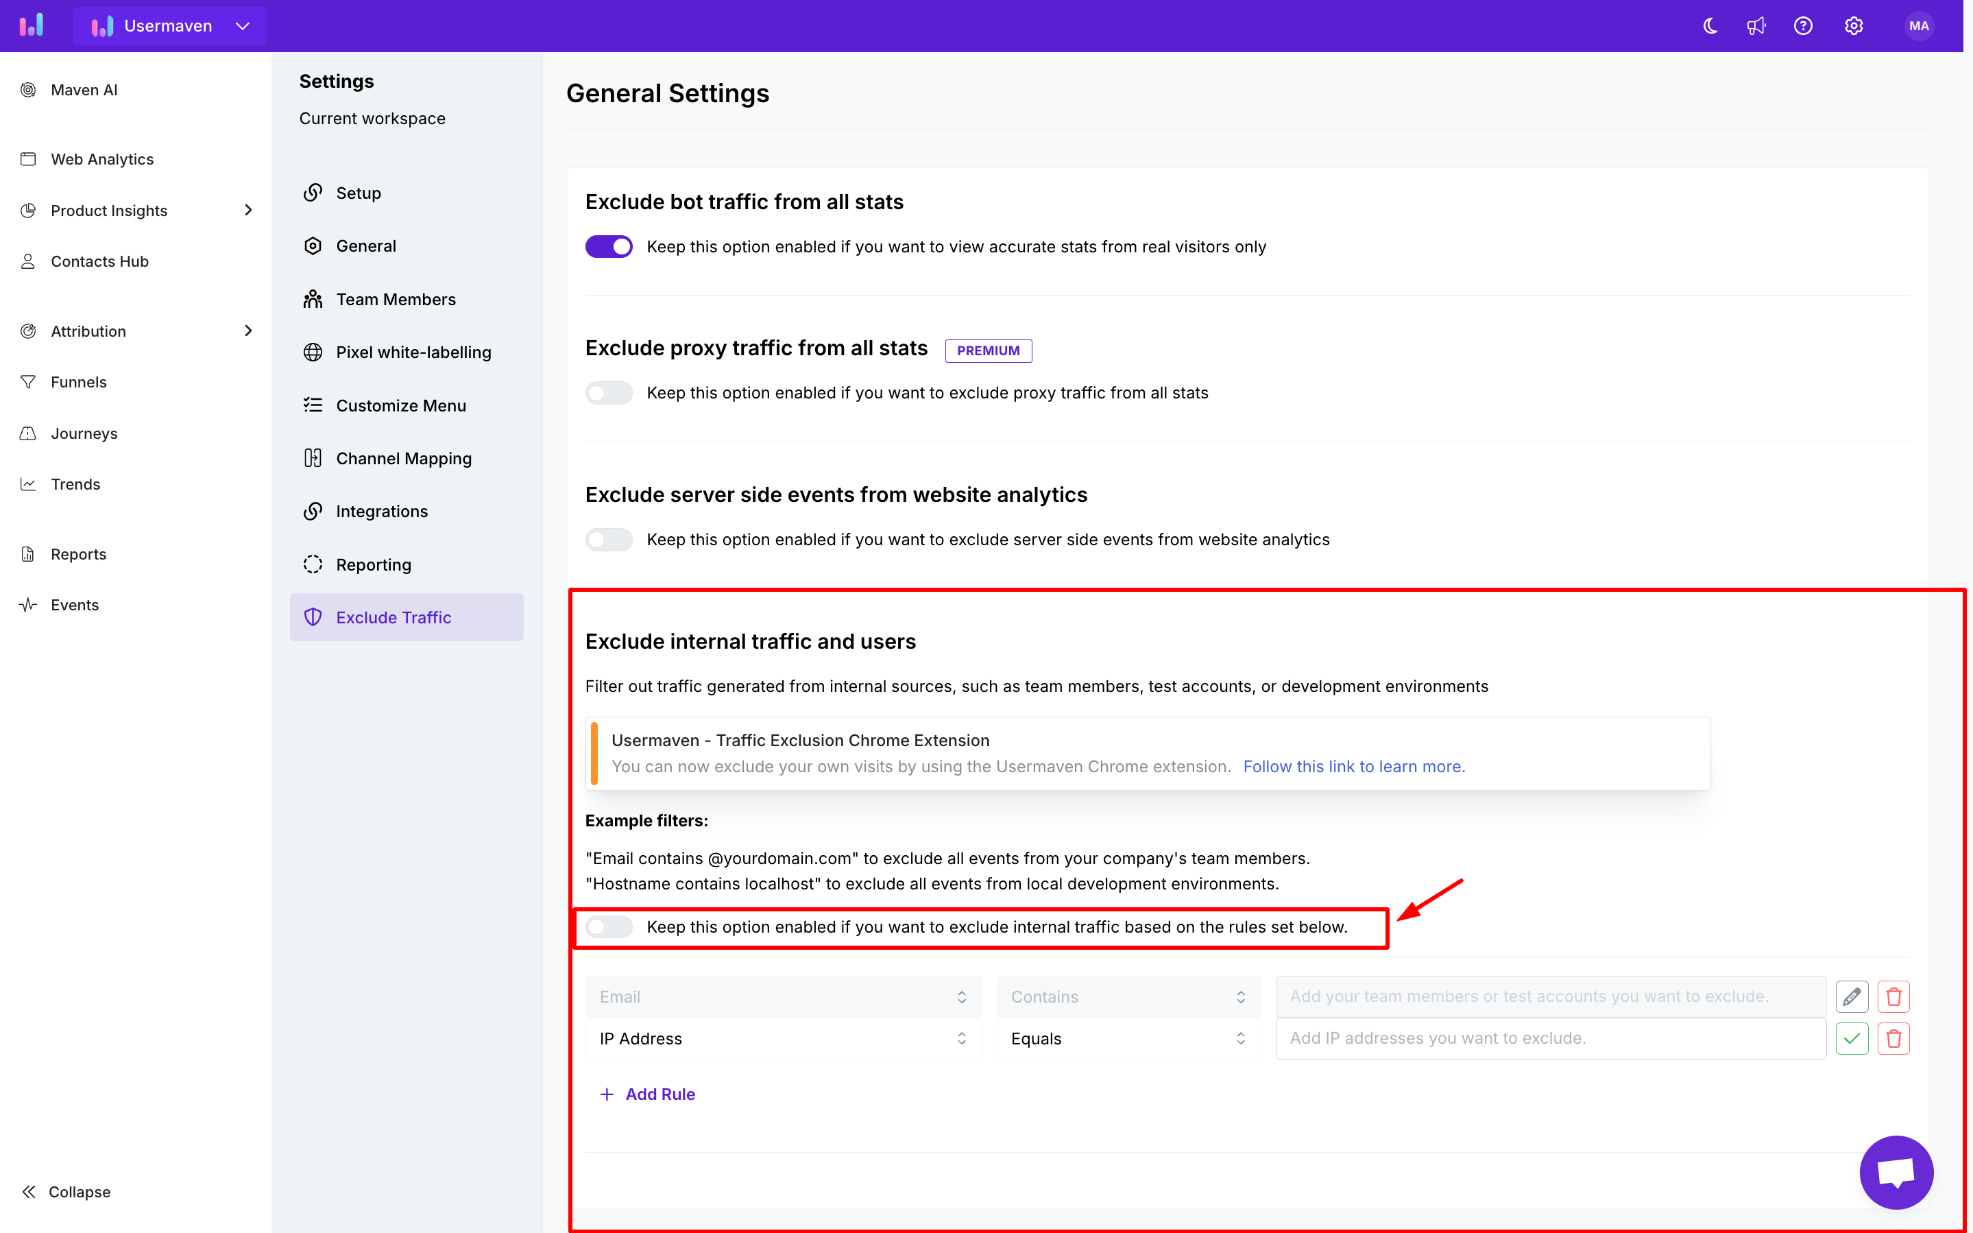This screenshot has height=1233, width=1973.
Task: Open the Equals operator dropdown
Action: click(x=1128, y=1038)
